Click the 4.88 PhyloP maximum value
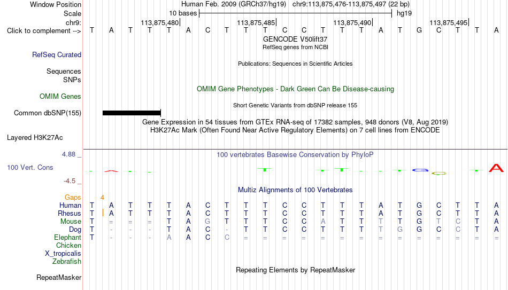 tap(68, 154)
